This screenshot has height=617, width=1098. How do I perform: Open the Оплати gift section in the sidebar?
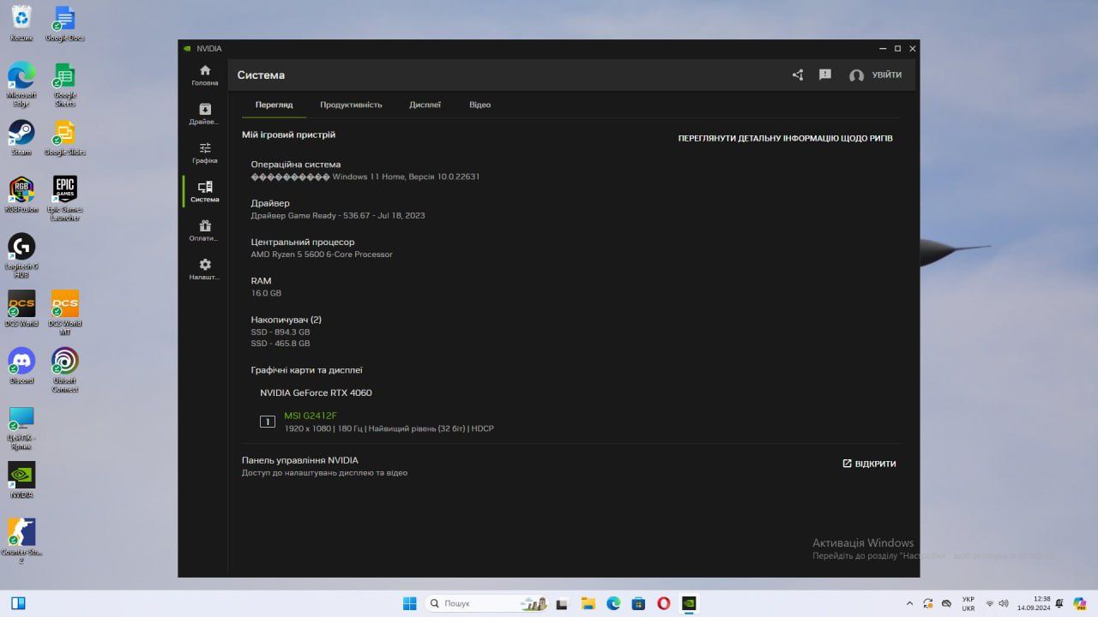coord(205,231)
